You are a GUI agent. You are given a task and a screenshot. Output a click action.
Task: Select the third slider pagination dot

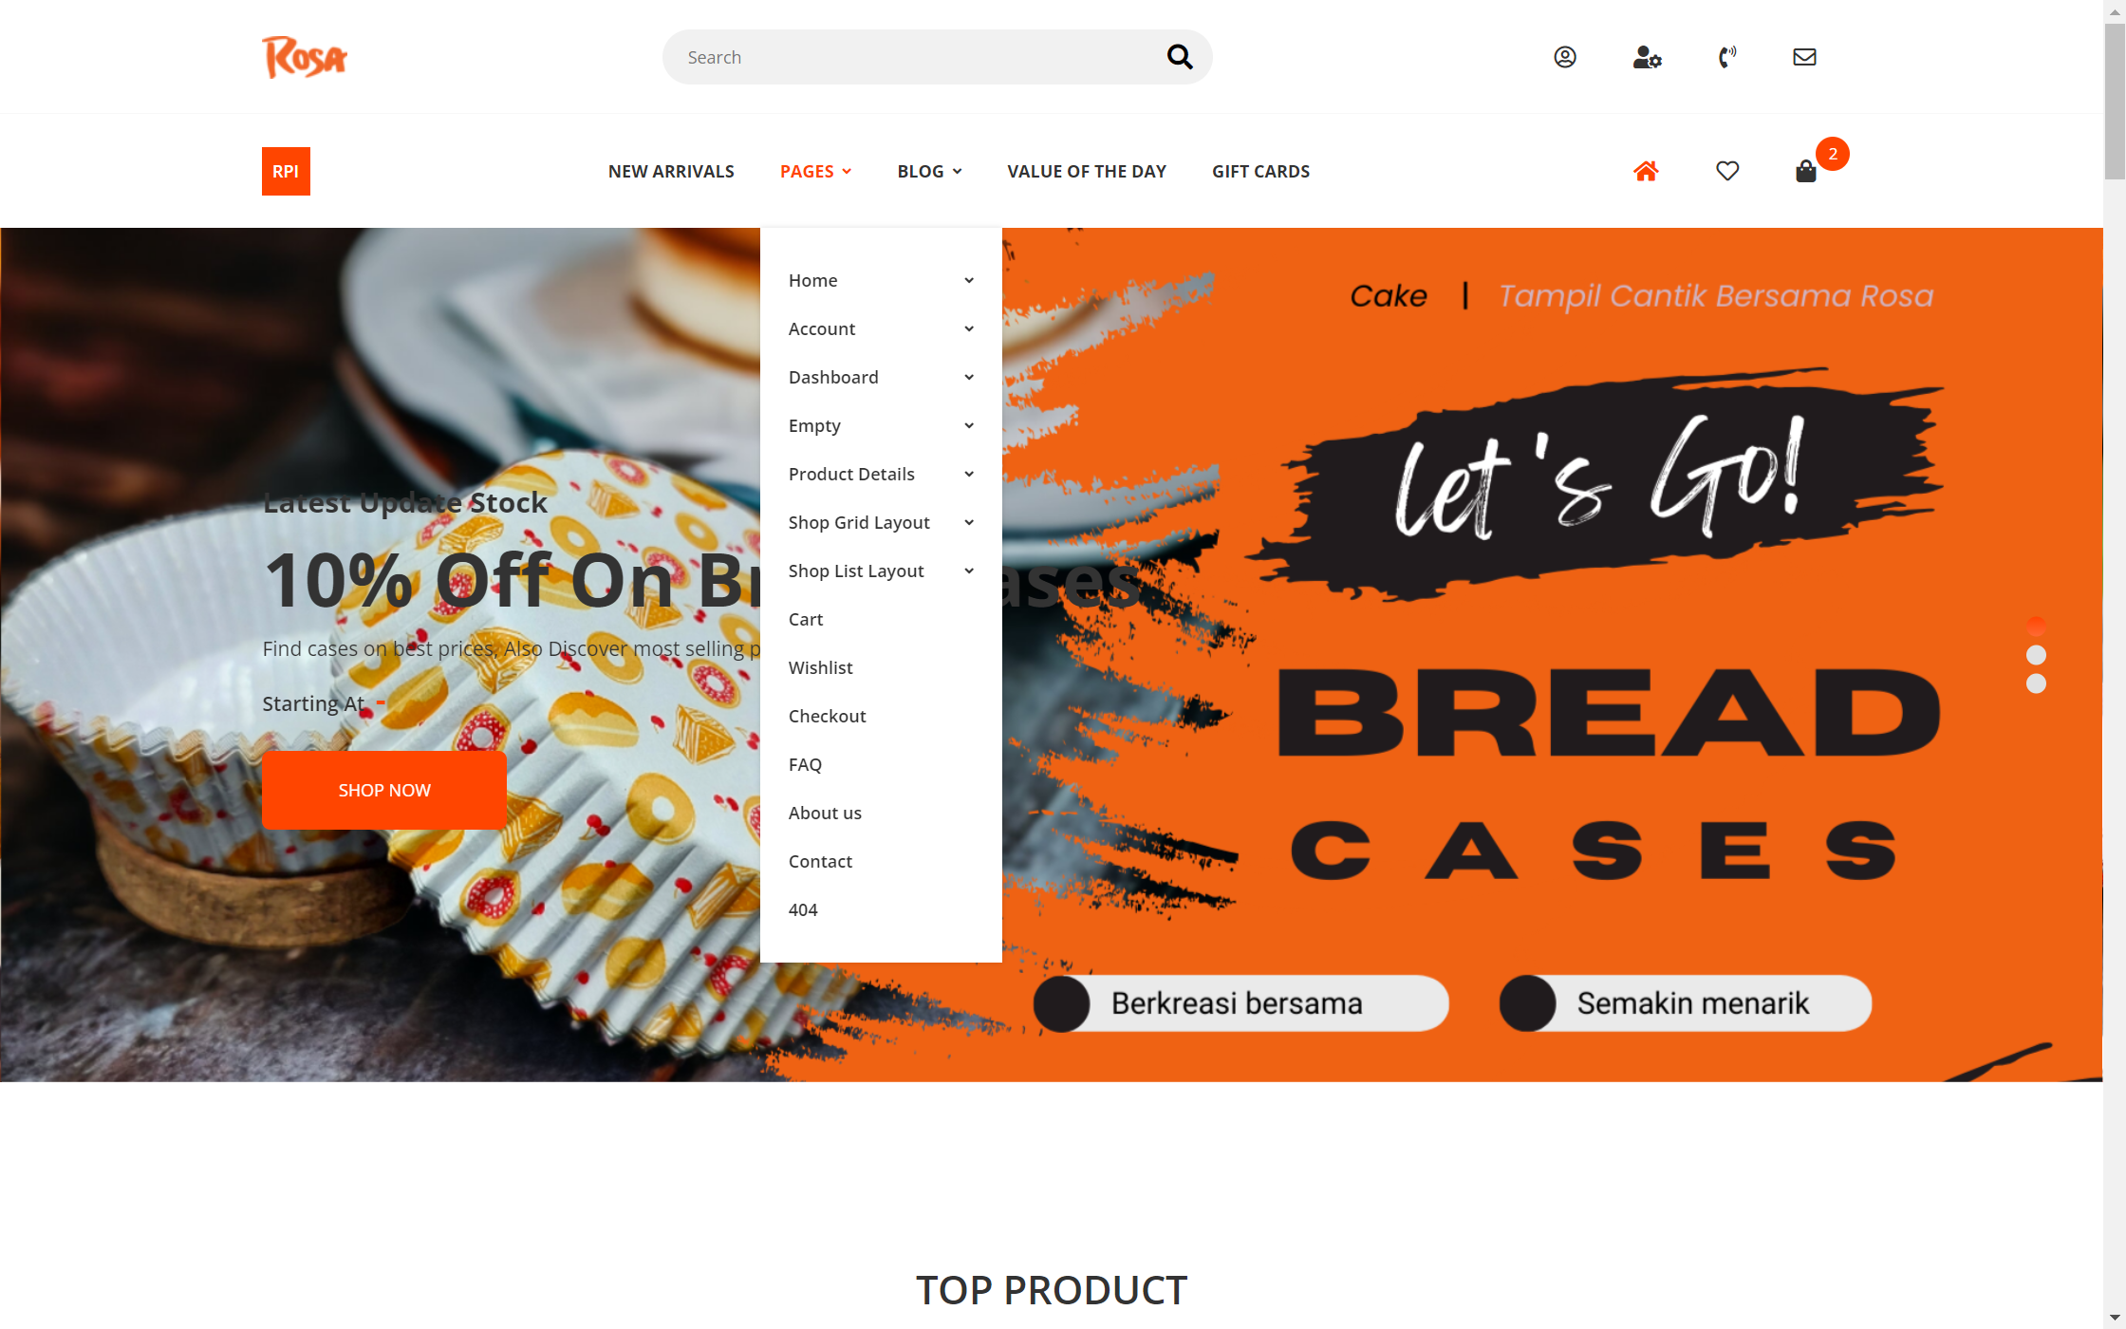[x=2036, y=683]
